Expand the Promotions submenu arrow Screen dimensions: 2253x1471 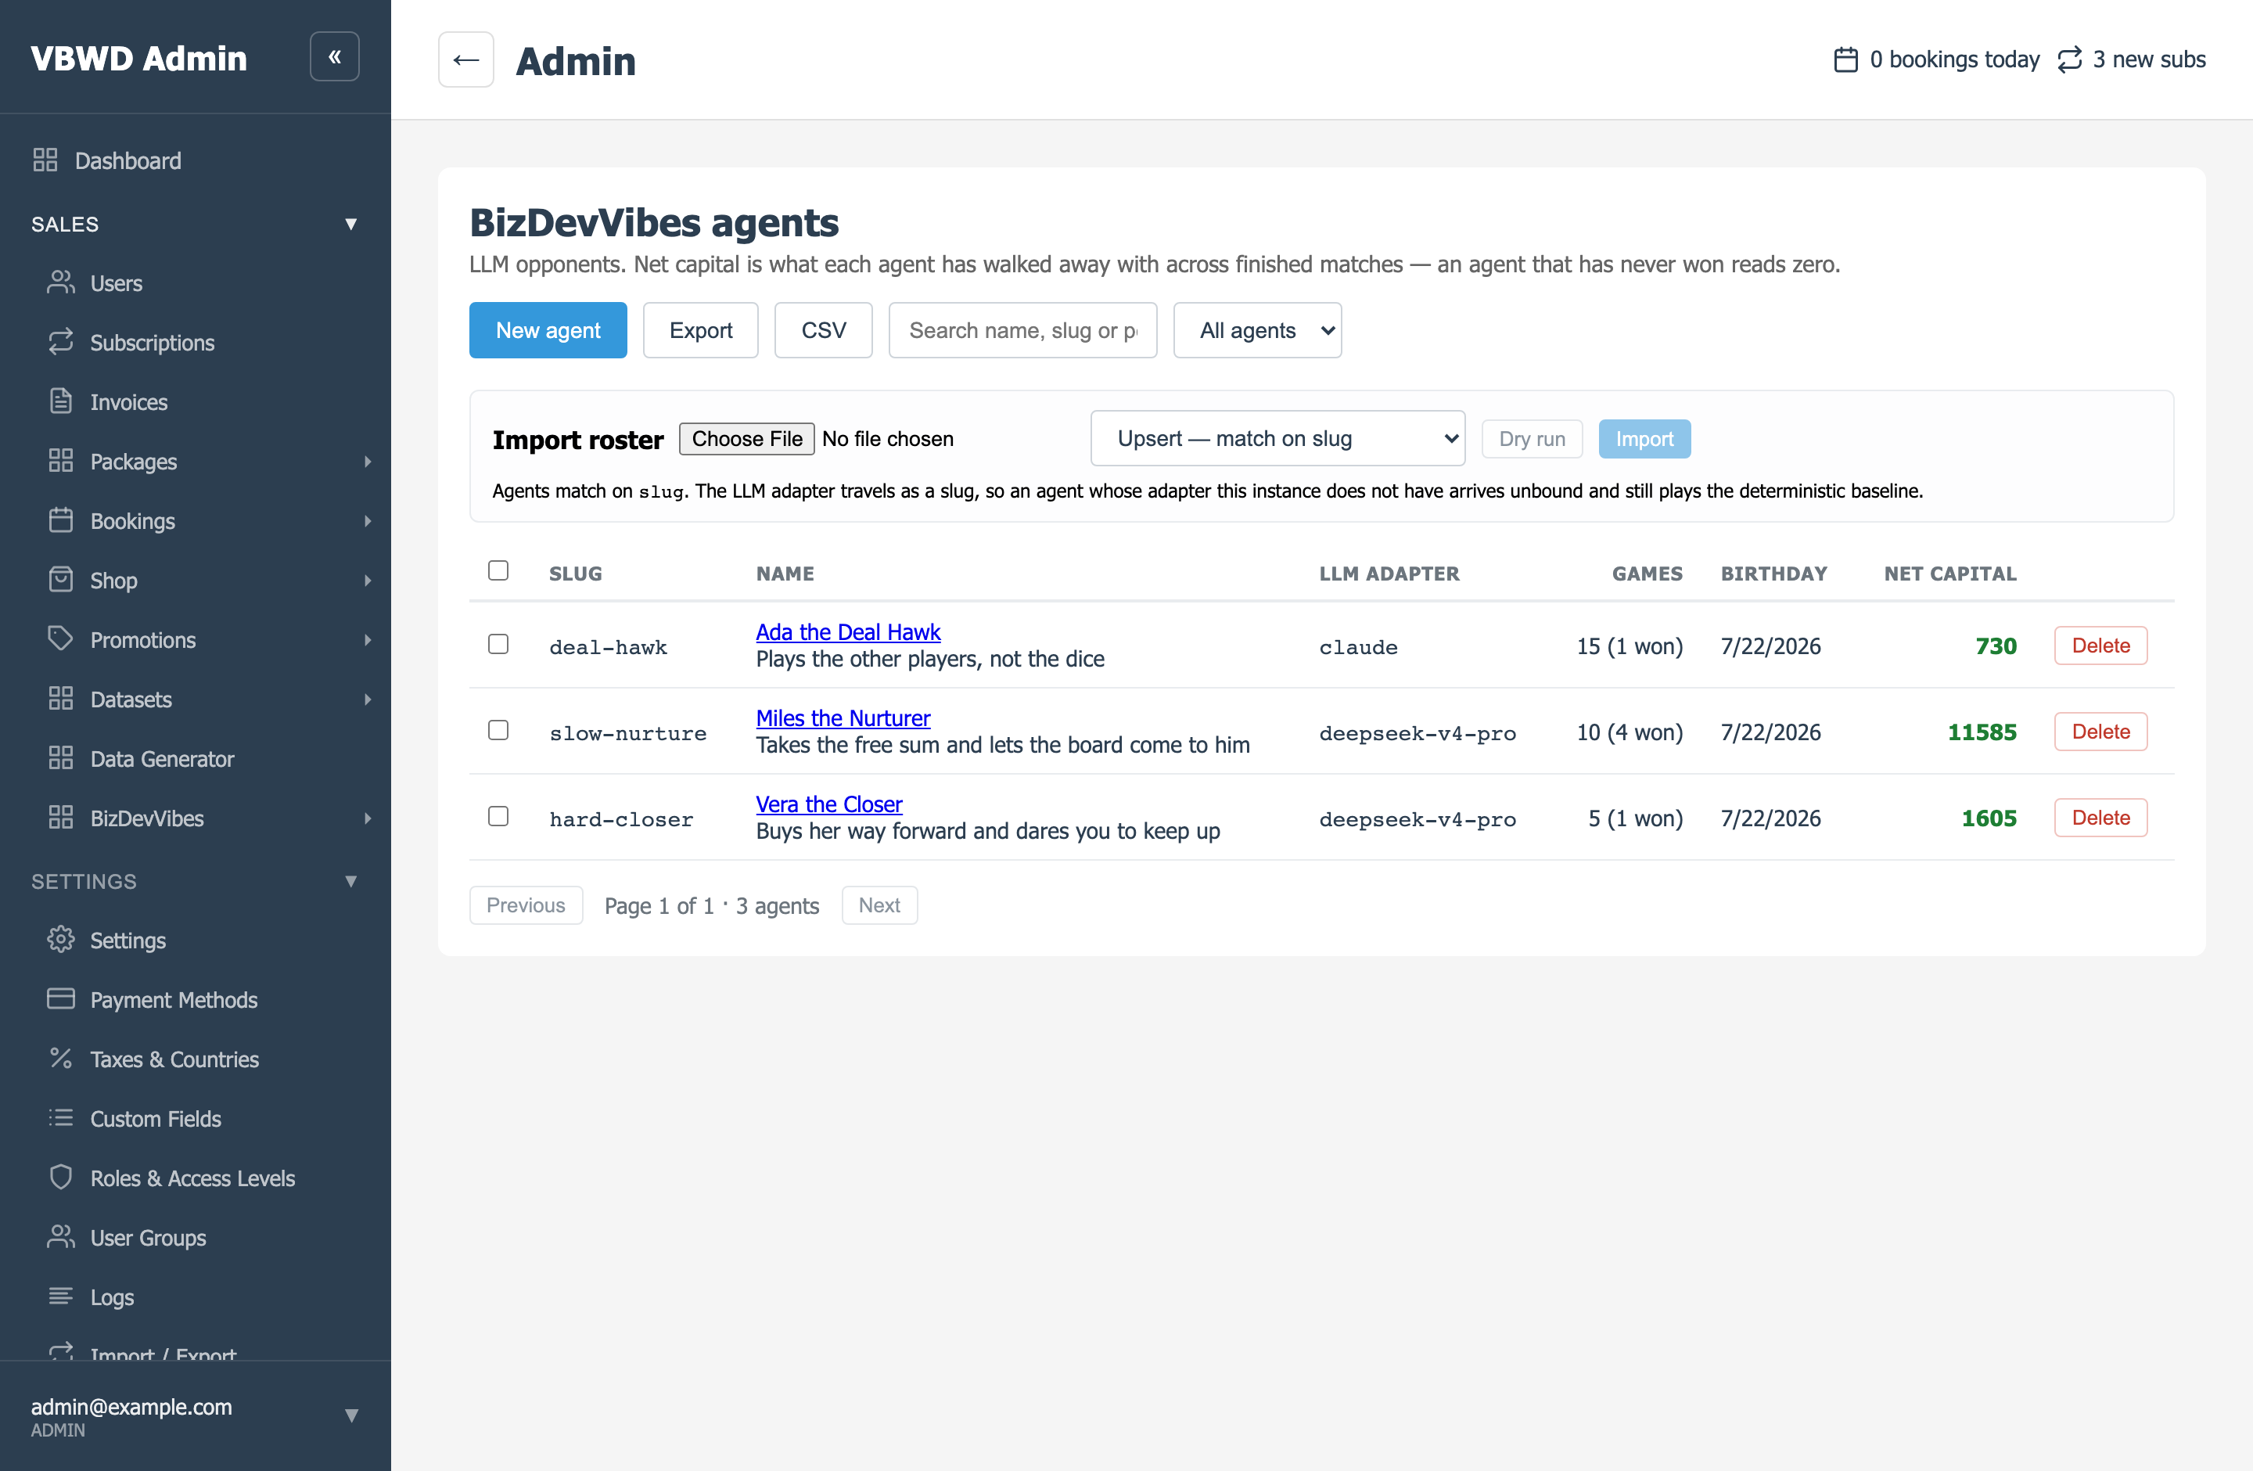368,640
